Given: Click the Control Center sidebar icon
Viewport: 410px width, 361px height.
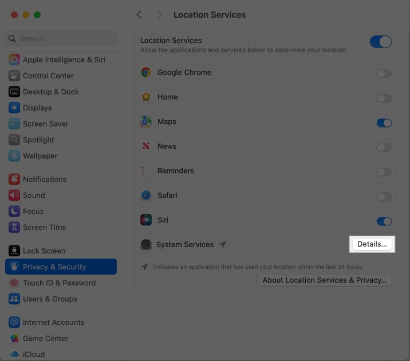Looking at the screenshot, I should (14, 76).
